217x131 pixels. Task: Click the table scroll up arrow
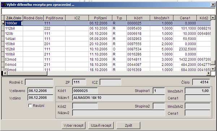tap(213, 18)
